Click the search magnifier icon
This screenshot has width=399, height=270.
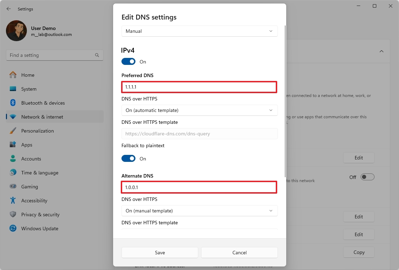tap(97, 55)
